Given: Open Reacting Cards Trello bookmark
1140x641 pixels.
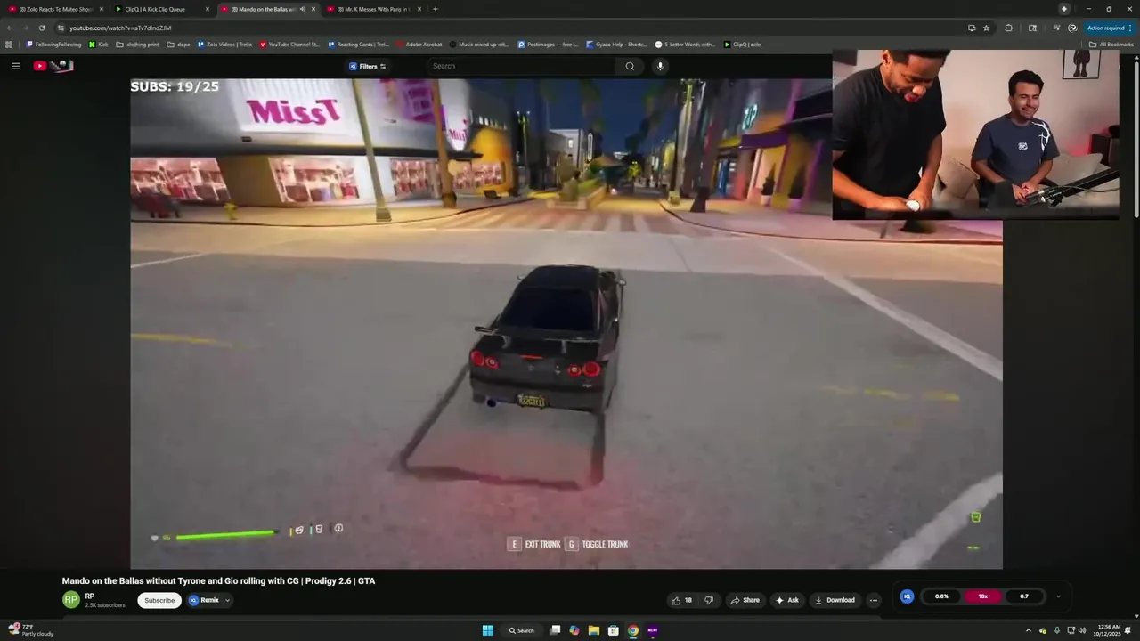Looking at the screenshot, I should click(x=358, y=44).
